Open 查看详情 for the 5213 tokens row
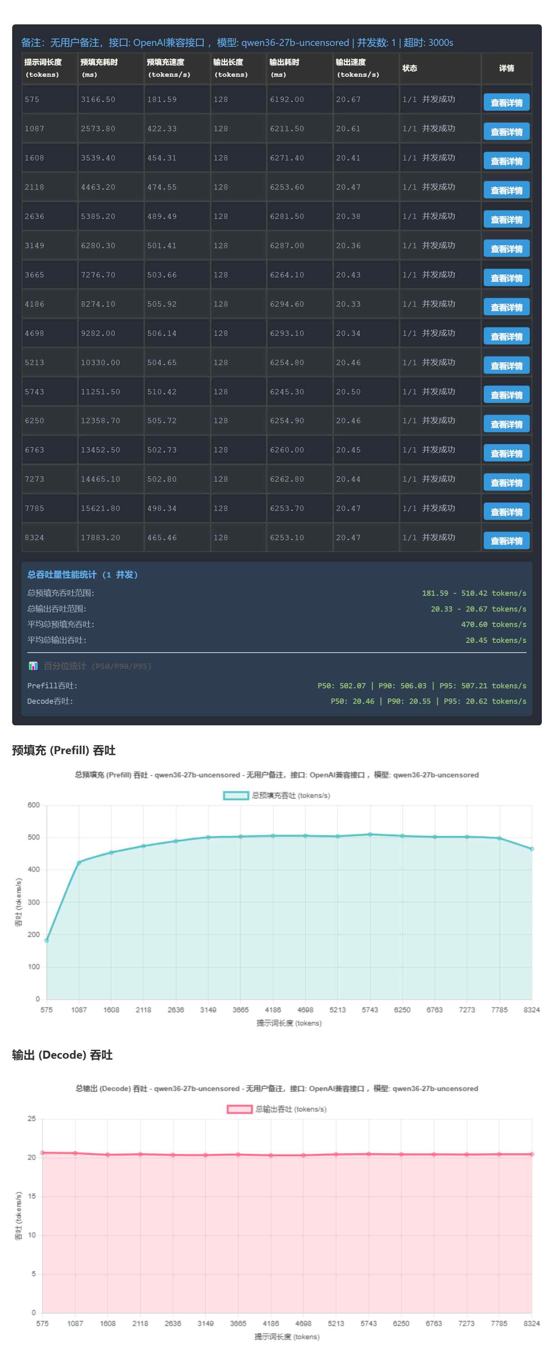Viewport: 554px width, 1356px height. point(506,365)
